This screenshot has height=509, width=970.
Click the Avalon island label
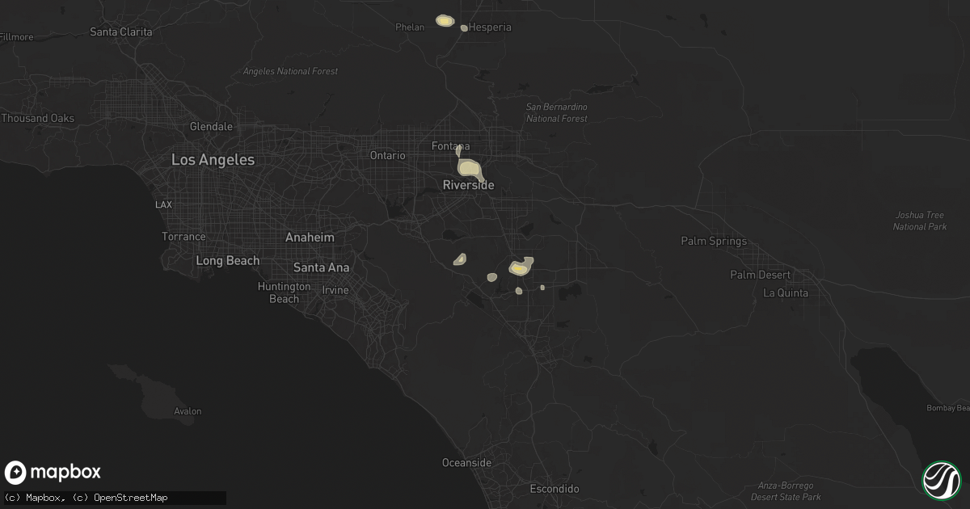pyautogui.click(x=188, y=411)
